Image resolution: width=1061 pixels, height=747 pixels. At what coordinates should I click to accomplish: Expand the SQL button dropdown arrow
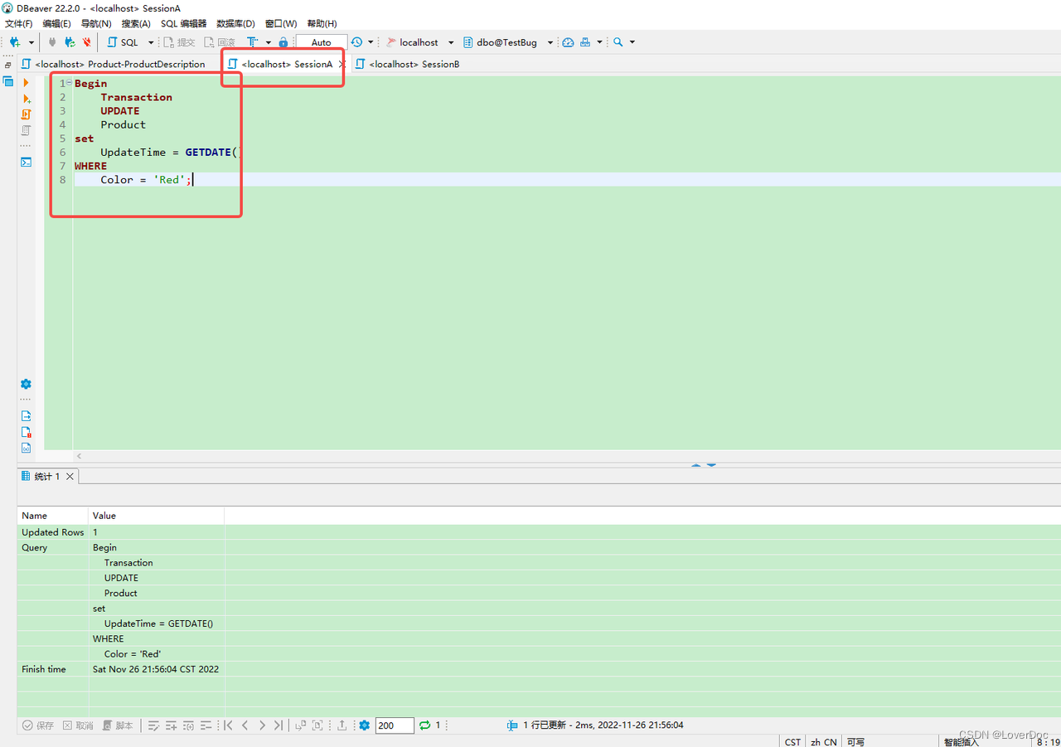(151, 42)
